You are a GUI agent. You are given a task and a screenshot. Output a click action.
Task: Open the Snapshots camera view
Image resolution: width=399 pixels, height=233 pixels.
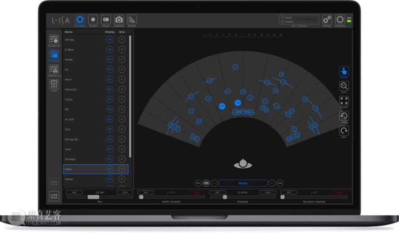(x=119, y=20)
